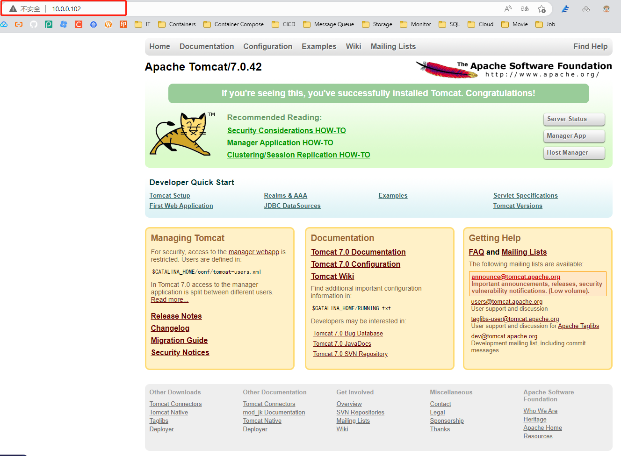Open Find Help in navigation bar

coord(591,46)
